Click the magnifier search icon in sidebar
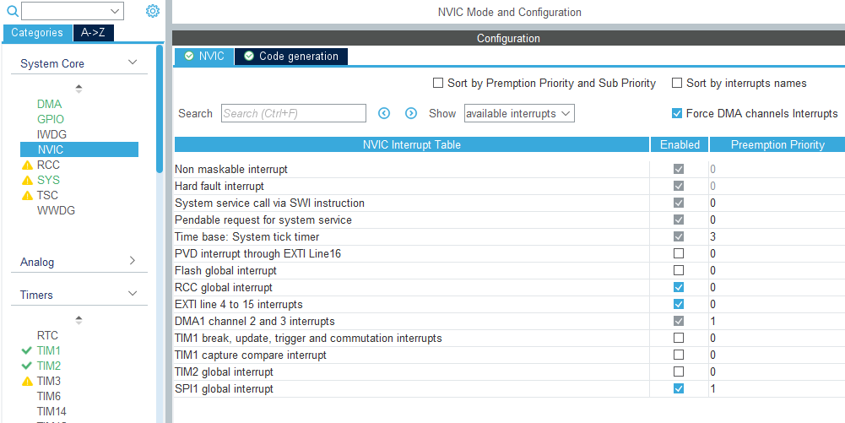845x423 pixels. point(13,11)
